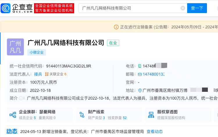218x137 pixels.
Task: Open the email address link 147480013
Action: (x=154, y=74)
